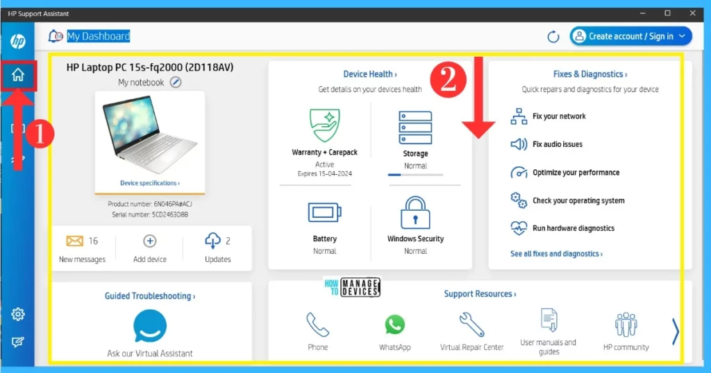Click the notification bell beside My Dashboard

coord(56,36)
